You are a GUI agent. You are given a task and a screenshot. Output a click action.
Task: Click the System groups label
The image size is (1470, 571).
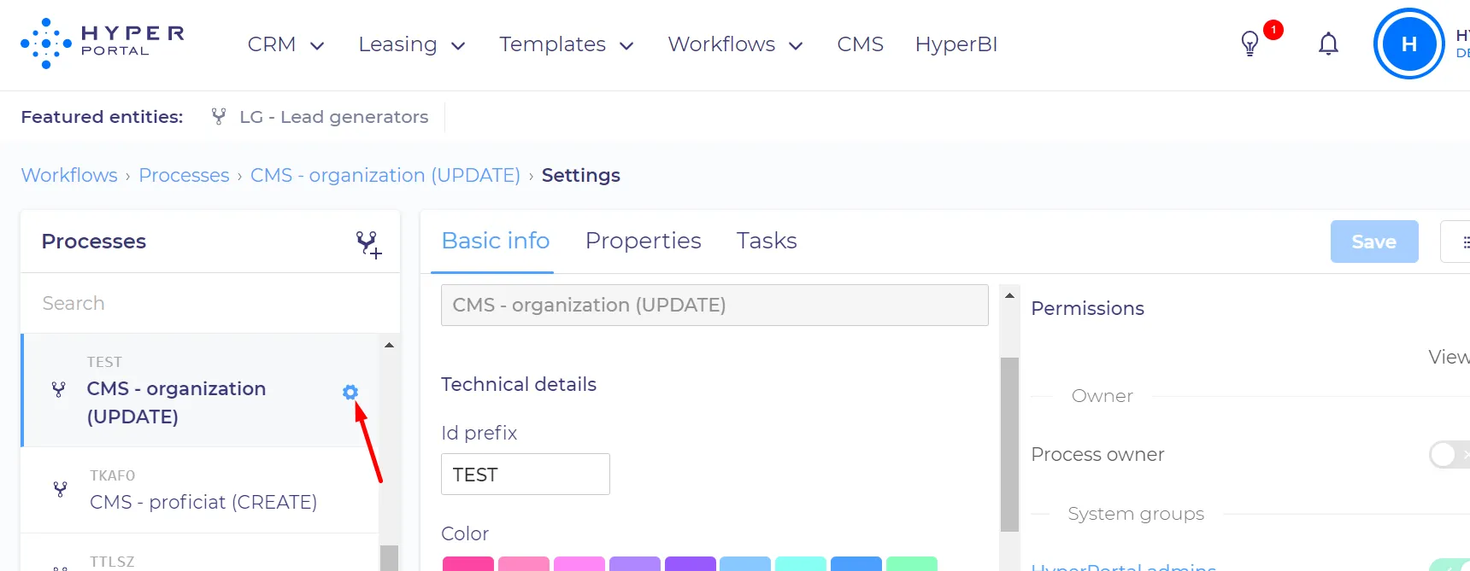pos(1136,514)
